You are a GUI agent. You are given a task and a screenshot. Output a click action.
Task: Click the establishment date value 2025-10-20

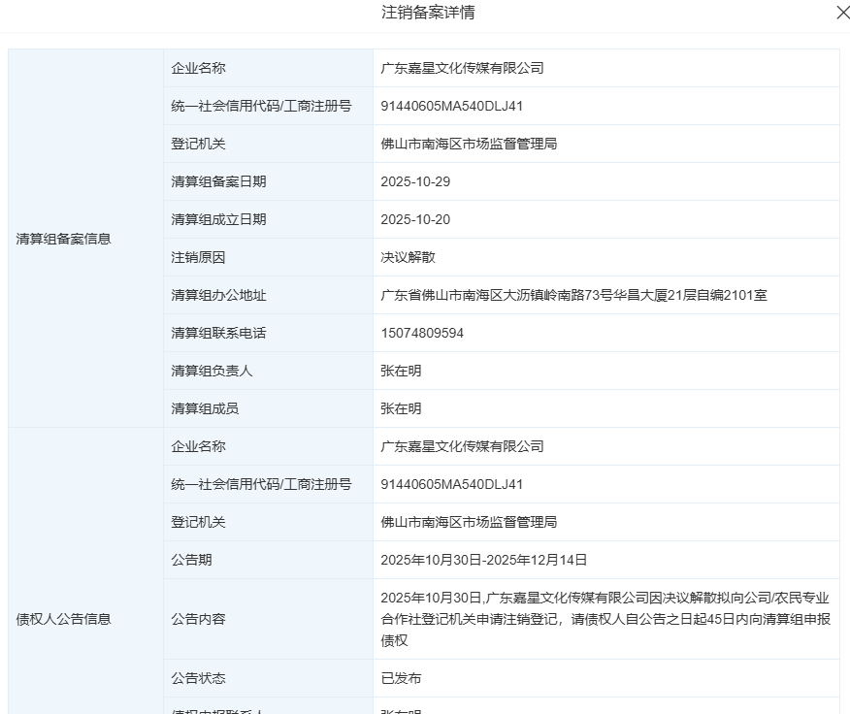click(415, 219)
